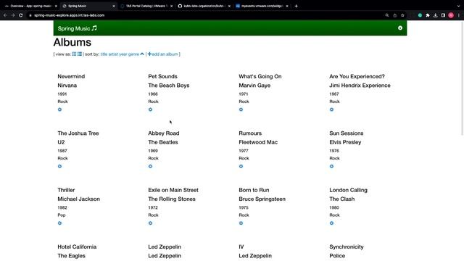Sort albums by artist
Viewport: 464px width, 261px height.
(x=113, y=54)
